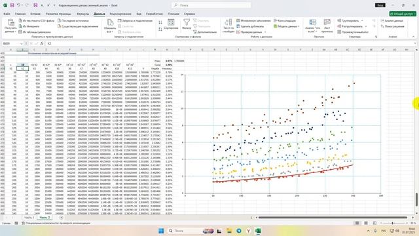Switch to Page Layout view icon
Viewport: 419px width, 236px height.
click(366, 223)
